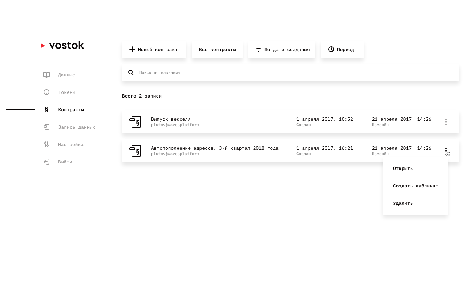Click the Всего 2 записи count text

pyautogui.click(x=142, y=96)
